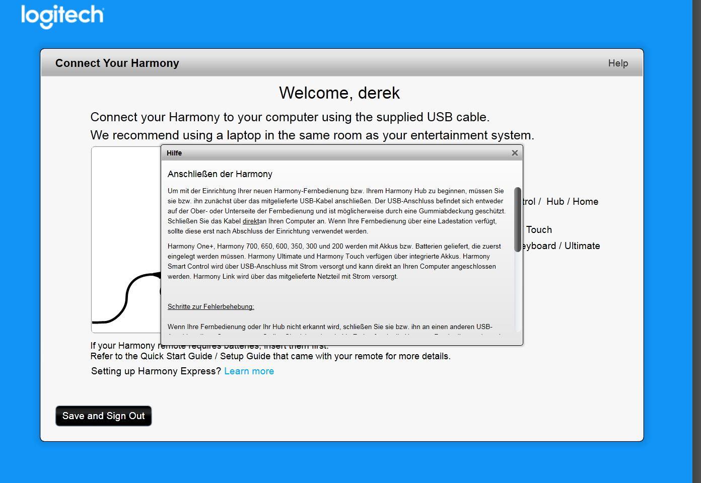
Task: Follow the Learn more link
Action: [249, 371]
